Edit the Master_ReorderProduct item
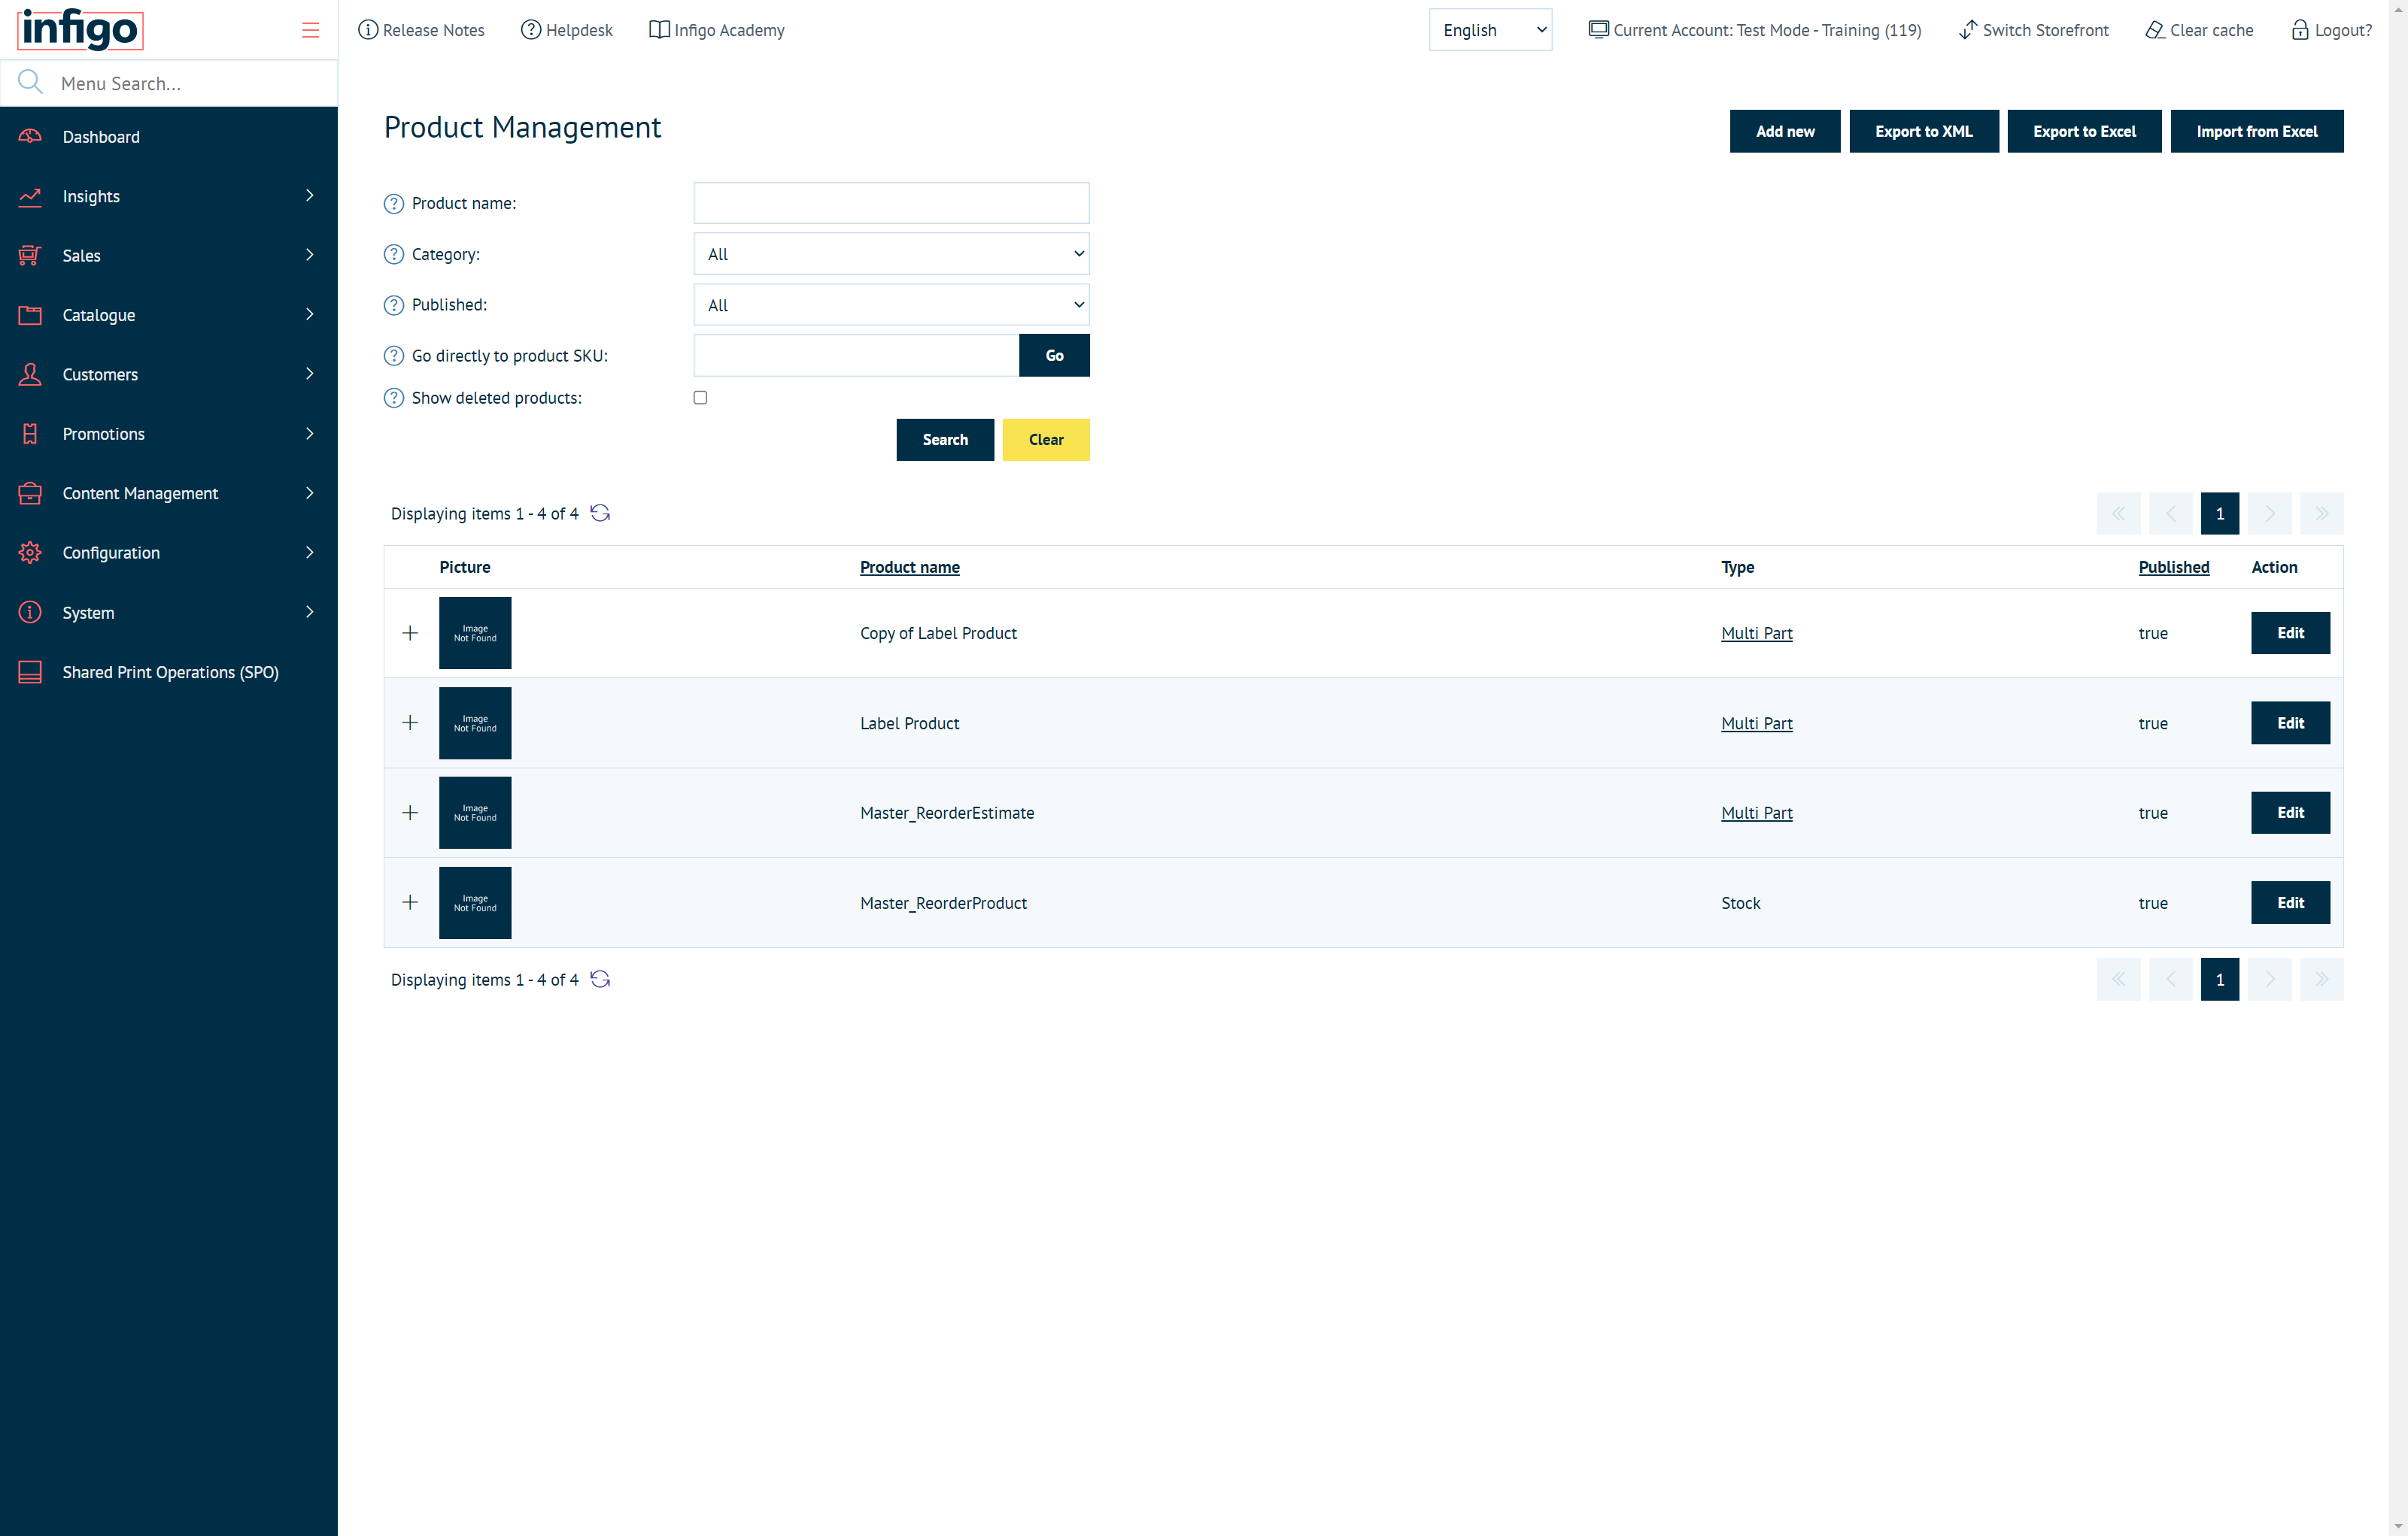Viewport: 2408px width, 1536px height. coord(2290,902)
